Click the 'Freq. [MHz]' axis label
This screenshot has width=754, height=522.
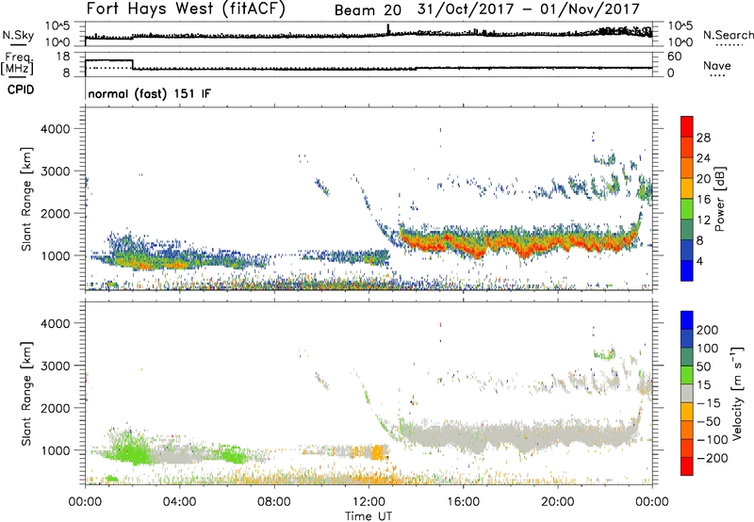pos(17,64)
